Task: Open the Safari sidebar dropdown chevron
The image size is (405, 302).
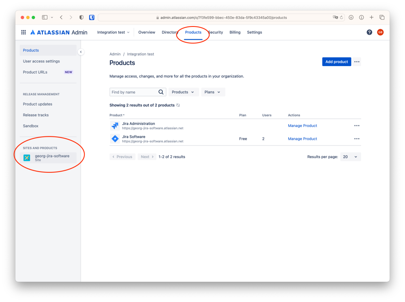Action: point(52,17)
